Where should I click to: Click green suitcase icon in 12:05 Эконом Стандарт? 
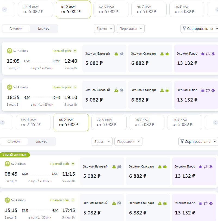coord(167,54)
